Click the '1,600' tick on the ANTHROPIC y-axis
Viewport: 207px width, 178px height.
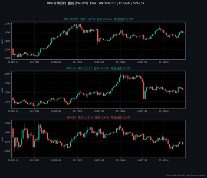pos(7,41)
